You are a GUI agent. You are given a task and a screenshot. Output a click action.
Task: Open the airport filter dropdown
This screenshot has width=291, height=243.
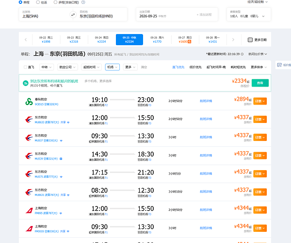(113, 67)
